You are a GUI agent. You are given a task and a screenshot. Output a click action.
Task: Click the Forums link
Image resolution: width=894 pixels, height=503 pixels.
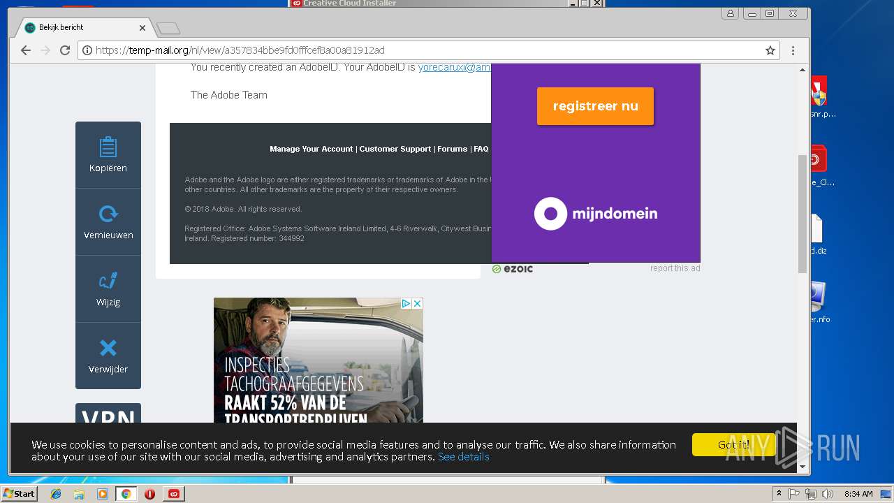[x=452, y=149]
